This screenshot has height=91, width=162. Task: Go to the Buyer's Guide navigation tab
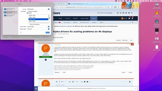(x=85, y=18)
